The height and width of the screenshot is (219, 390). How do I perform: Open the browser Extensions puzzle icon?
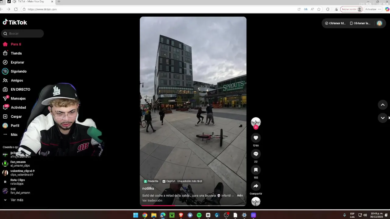[328, 9]
